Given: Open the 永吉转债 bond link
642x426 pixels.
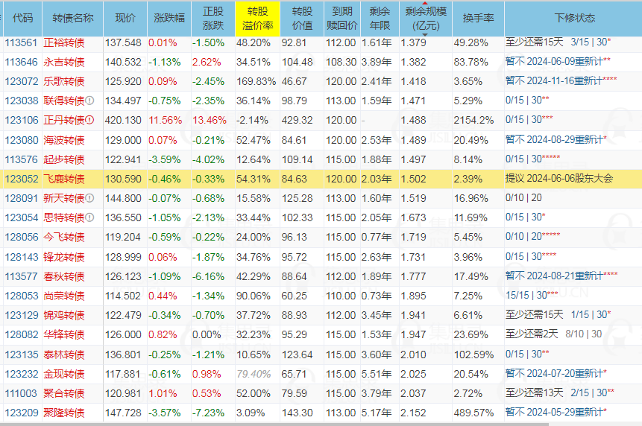Looking at the screenshot, I should 64,62.
